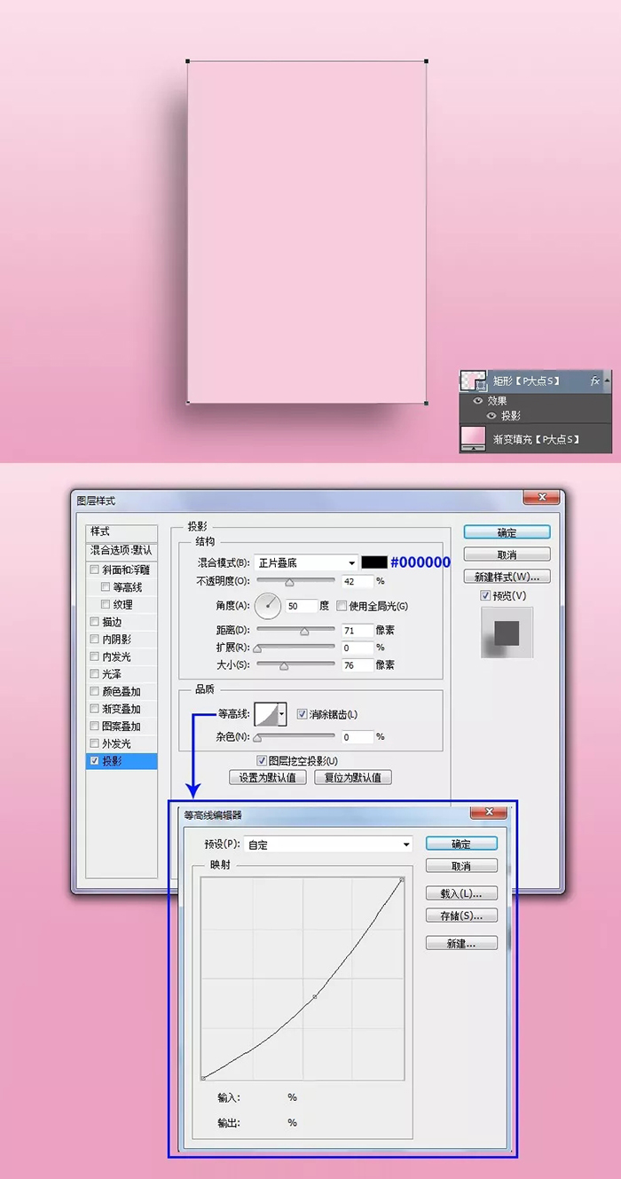
Task: Click 确定 in 等高线编辑器
Action: pyautogui.click(x=461, y=844)
